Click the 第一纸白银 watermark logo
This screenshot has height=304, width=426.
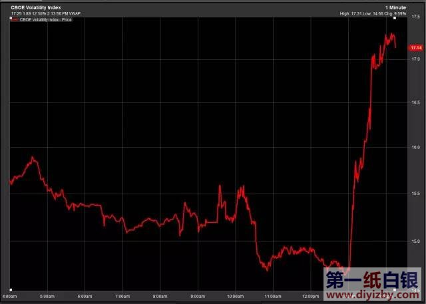pyautogui.click(x=373, y=278)
